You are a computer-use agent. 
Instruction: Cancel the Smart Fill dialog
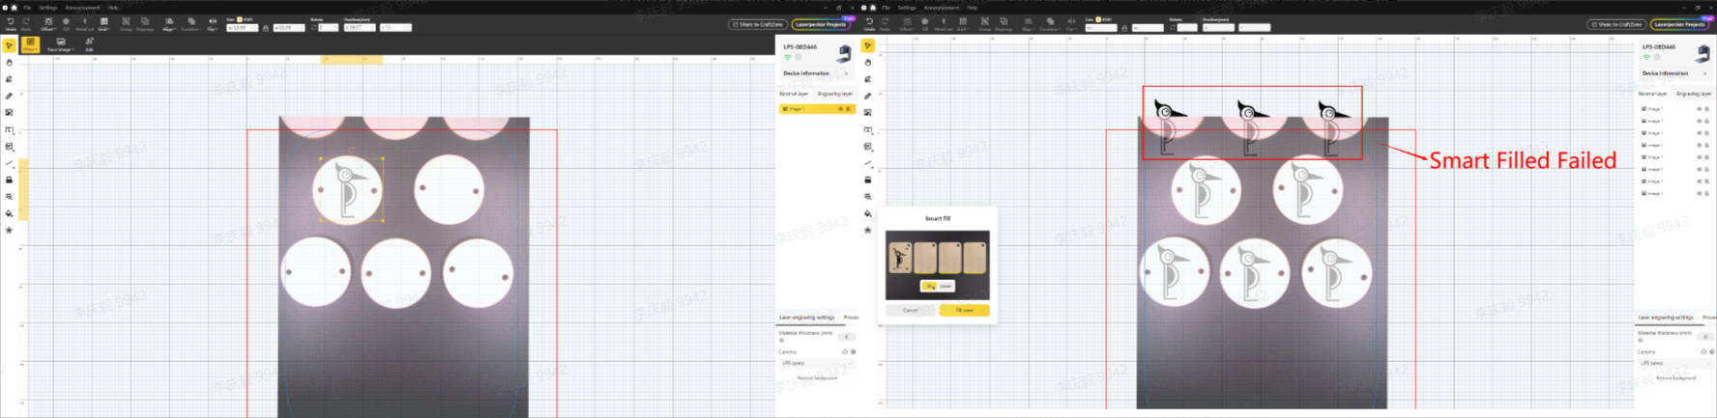[911, 310]
